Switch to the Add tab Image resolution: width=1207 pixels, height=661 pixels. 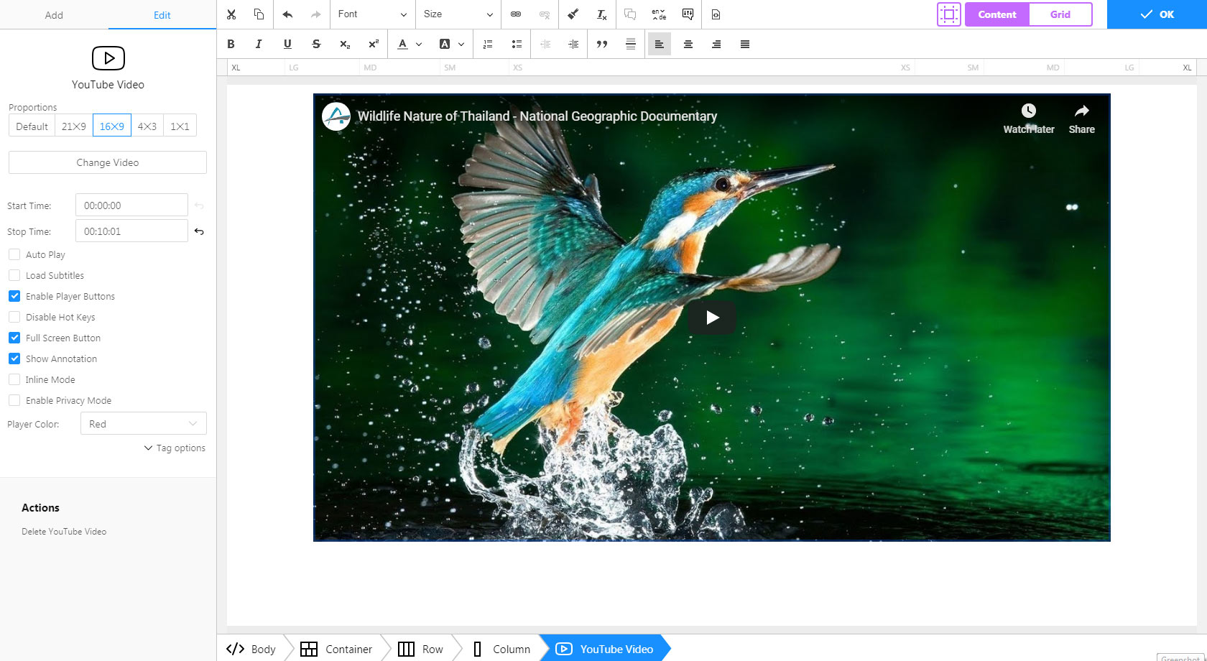pyautogui.click(x=54, y=15)
